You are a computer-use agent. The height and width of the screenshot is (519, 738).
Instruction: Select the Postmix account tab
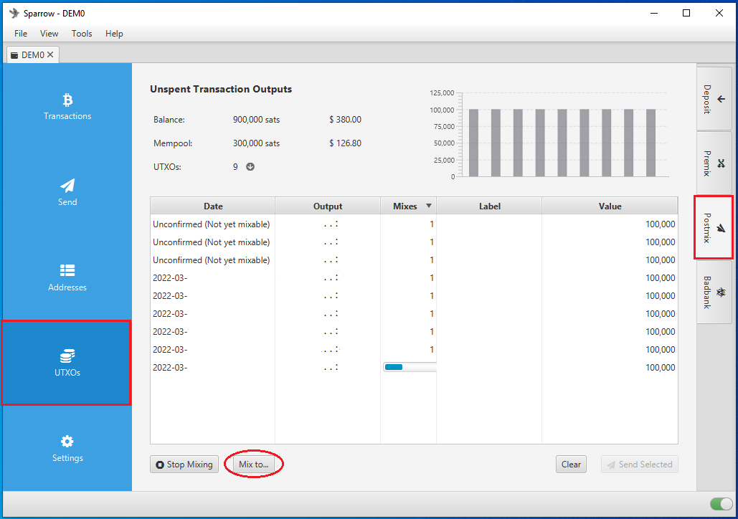(x=714, y=228)
